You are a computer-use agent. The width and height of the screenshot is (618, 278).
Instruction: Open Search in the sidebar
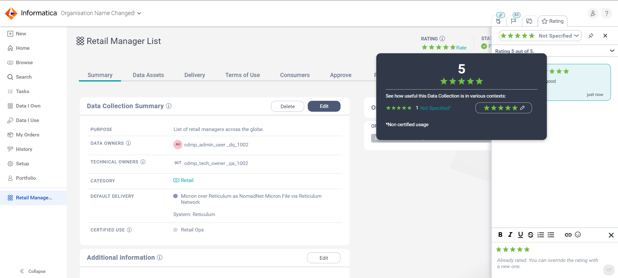(20, 77)
